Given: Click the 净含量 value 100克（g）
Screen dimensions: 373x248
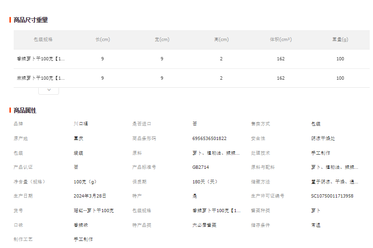Looking at the screenshot, I should [86, 182].
